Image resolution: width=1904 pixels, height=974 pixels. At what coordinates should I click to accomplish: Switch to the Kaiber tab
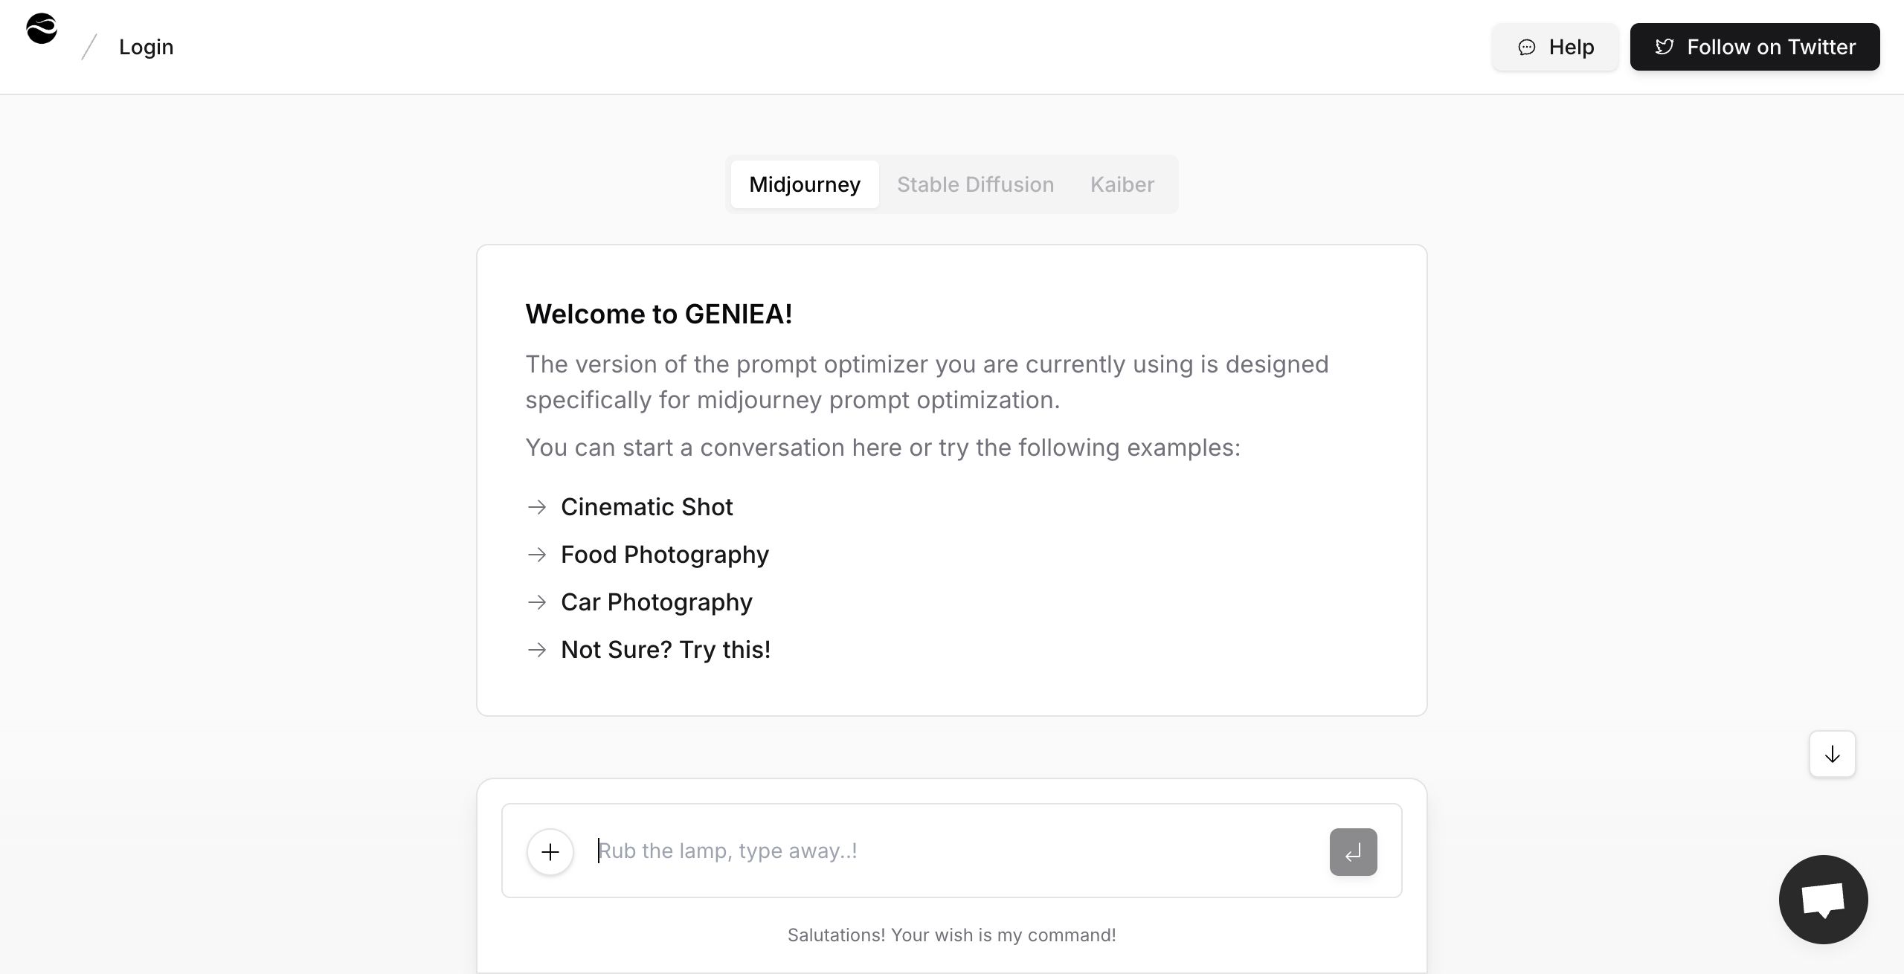tap(1122, 184)
